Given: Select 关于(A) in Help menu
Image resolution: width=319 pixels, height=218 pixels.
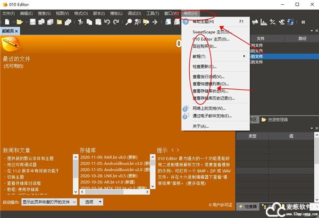Looking at the screenshot, I should click(x=216, y=126).
